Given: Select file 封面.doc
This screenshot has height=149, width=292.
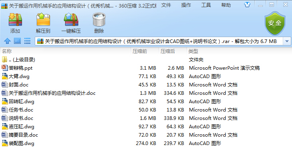Looking at the screenshot, I should coord(19,85).
